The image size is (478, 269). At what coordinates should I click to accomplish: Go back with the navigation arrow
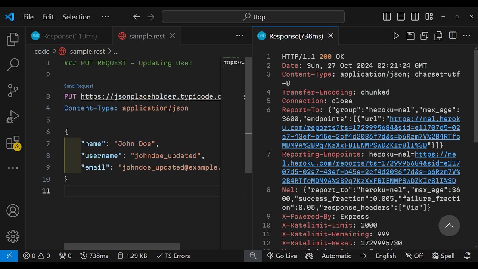tap(137, 17)
